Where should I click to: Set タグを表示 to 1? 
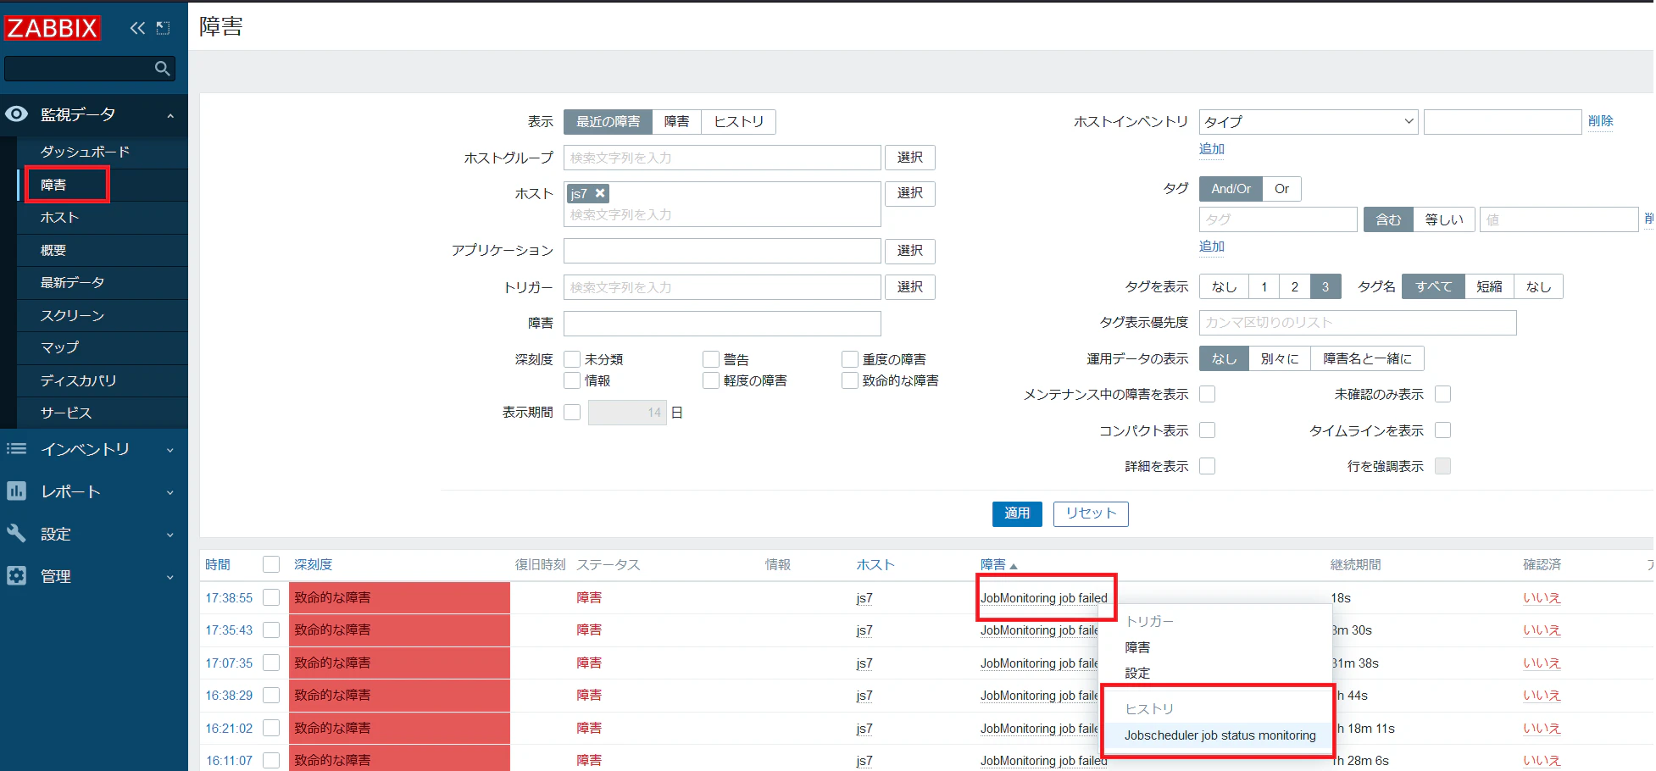tap(1264, 286)
